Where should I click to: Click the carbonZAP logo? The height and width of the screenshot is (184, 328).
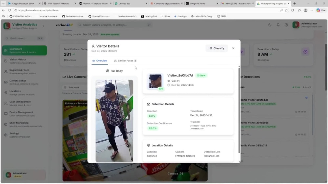[64, 25]
